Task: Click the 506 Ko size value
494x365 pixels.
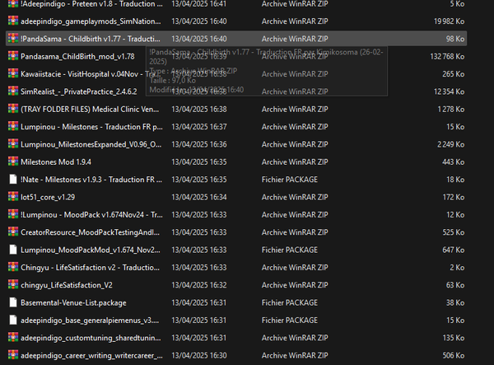Action: point(454,356)
